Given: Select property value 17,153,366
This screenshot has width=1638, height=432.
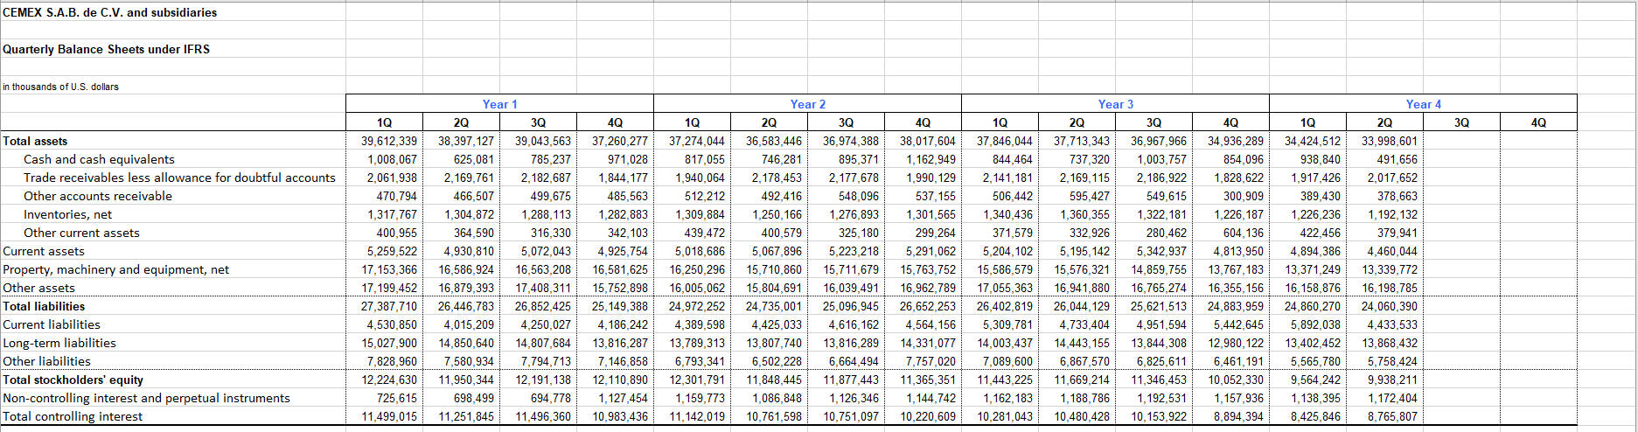Looking at the screenshot, I should tap(389, 269).
